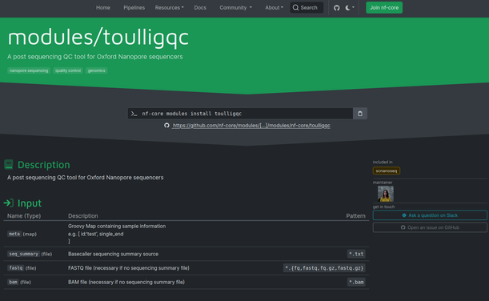Copy install command with clipboard icon

(x=360, y=114)
